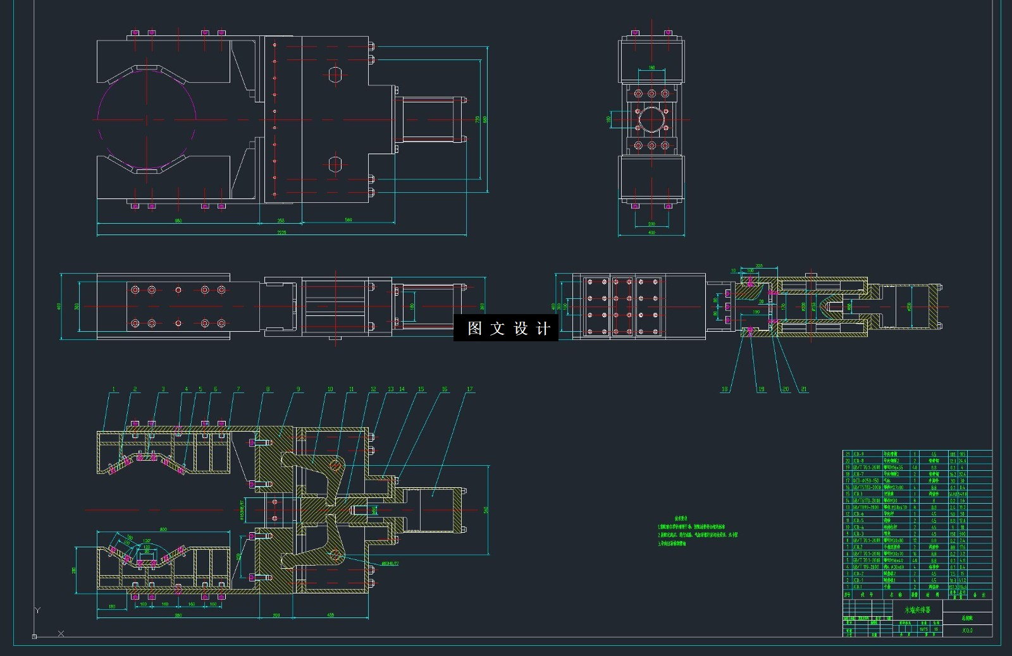The width and height of the screenshot is (1012, 656).
Task: Select part balloon number 2 in section view
Action: pyautogui.click(x=135, y=389)
